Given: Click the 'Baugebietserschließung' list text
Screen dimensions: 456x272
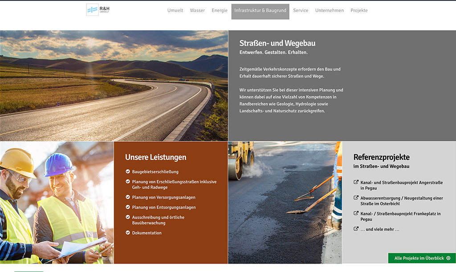Looking at the screenshot, I should (x=155, y=172).
